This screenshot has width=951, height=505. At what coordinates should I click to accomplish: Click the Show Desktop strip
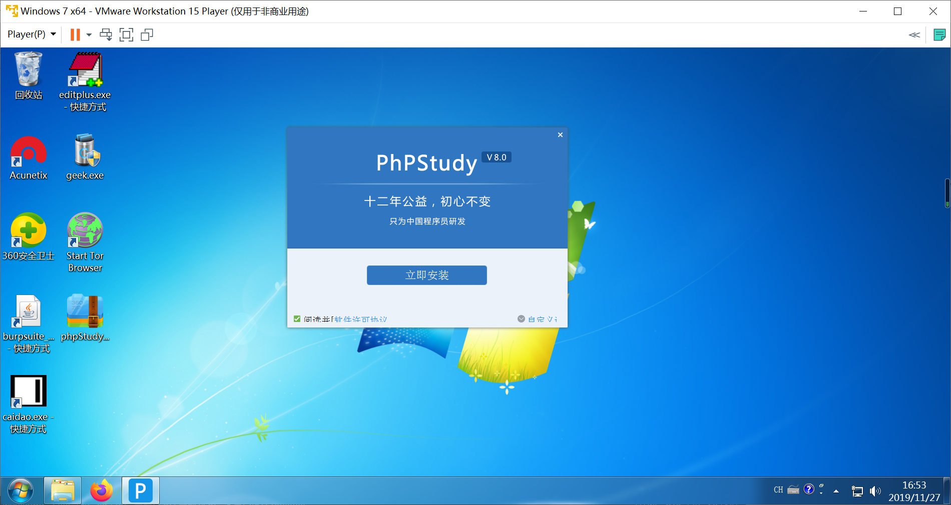(946, 490)
